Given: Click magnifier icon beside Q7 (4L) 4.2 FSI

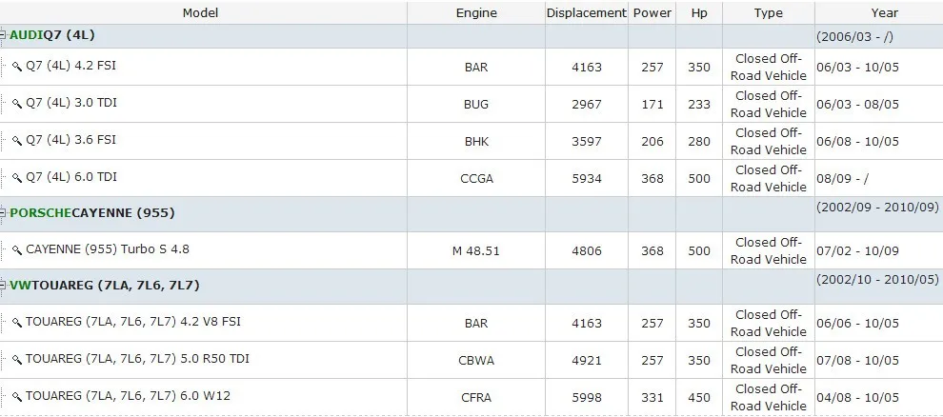Looking at the screenshot, I should tap(17, 66).
